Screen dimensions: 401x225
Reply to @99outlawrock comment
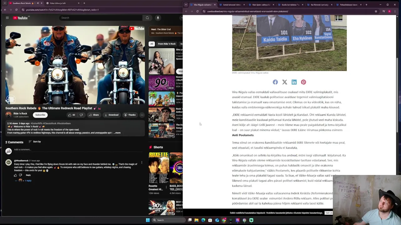click(28, 175)
